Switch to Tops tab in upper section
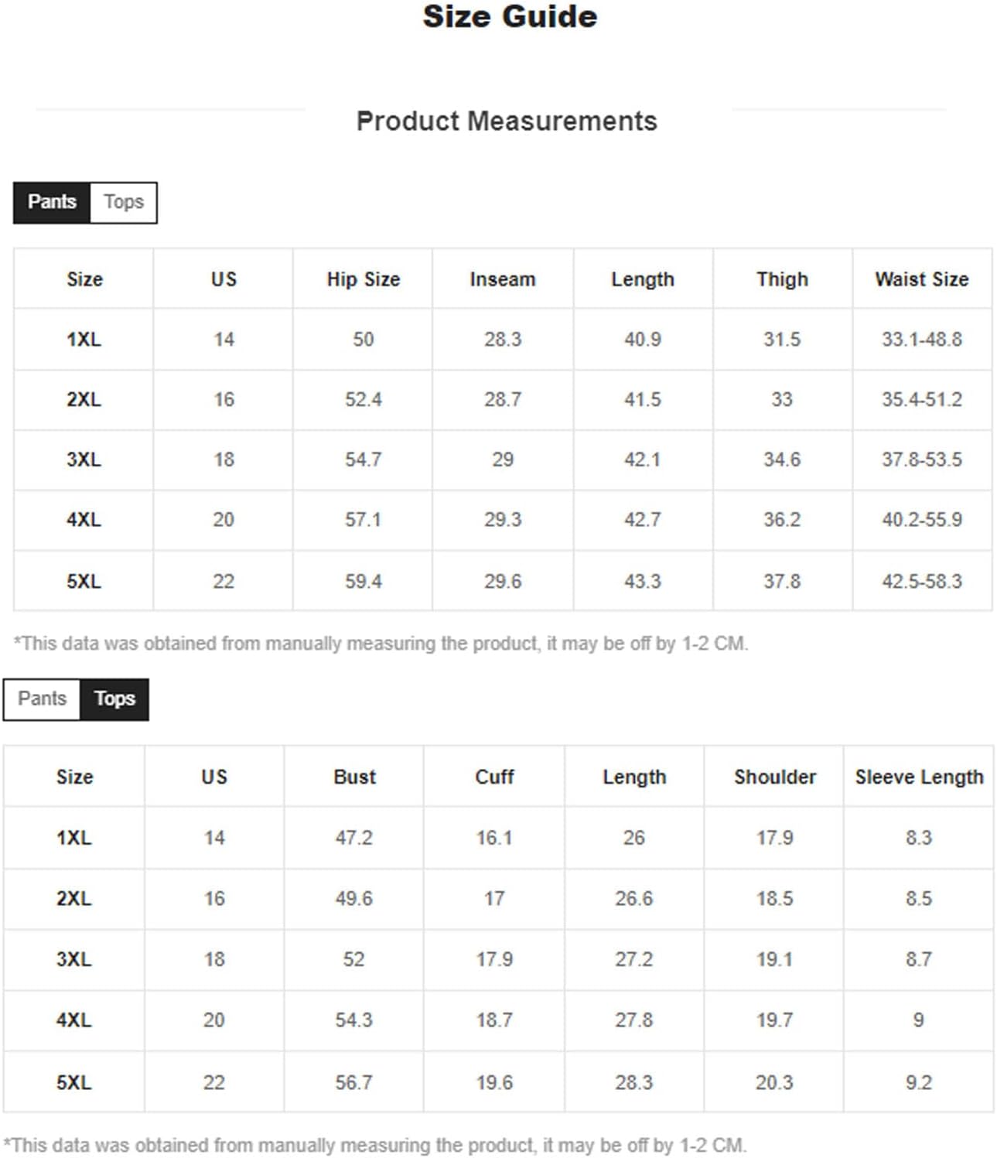 click(x=124, y=203)
